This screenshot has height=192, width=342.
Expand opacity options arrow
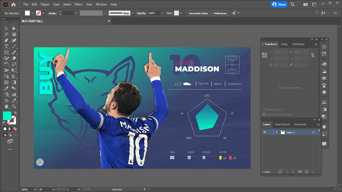(162, 13)
